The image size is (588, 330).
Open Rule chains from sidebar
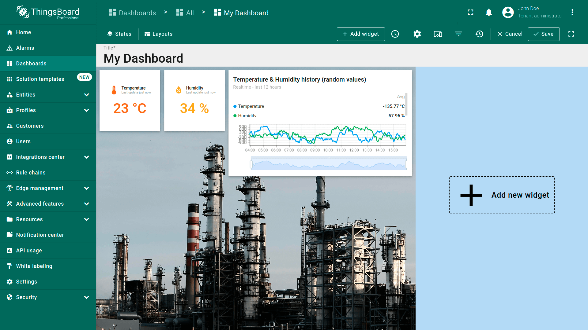coord(31,173)
